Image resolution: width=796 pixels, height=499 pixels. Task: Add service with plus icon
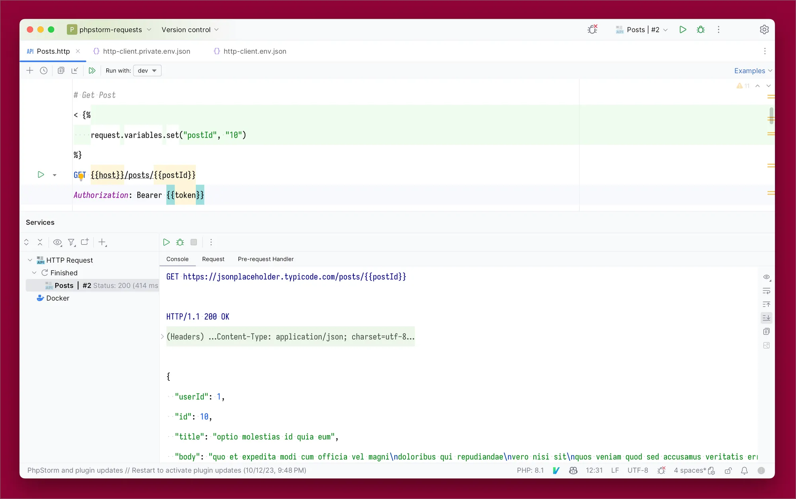[x=102, y=242]
